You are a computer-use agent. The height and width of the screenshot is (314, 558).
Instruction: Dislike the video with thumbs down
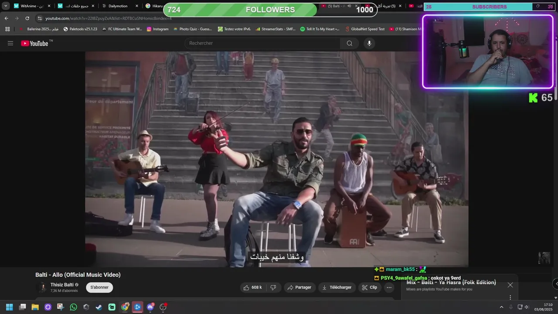pyautogui.click(x=273, y=287)
